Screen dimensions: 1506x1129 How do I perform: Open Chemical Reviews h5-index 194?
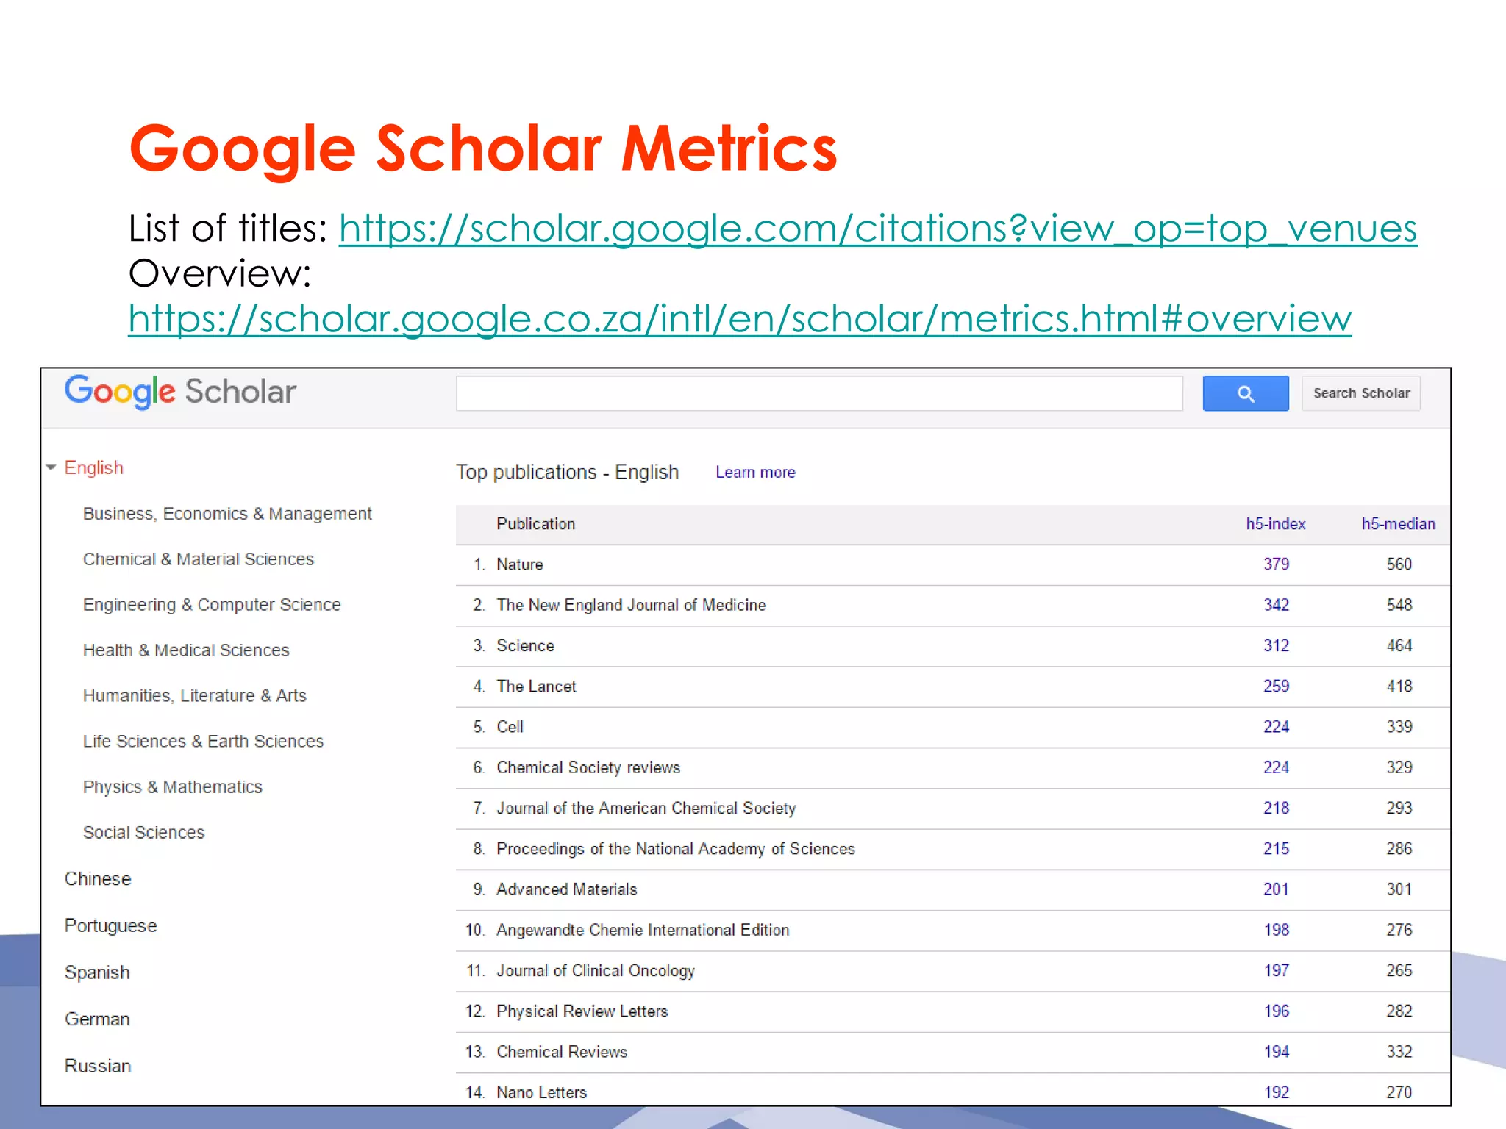point(1277,1052)
